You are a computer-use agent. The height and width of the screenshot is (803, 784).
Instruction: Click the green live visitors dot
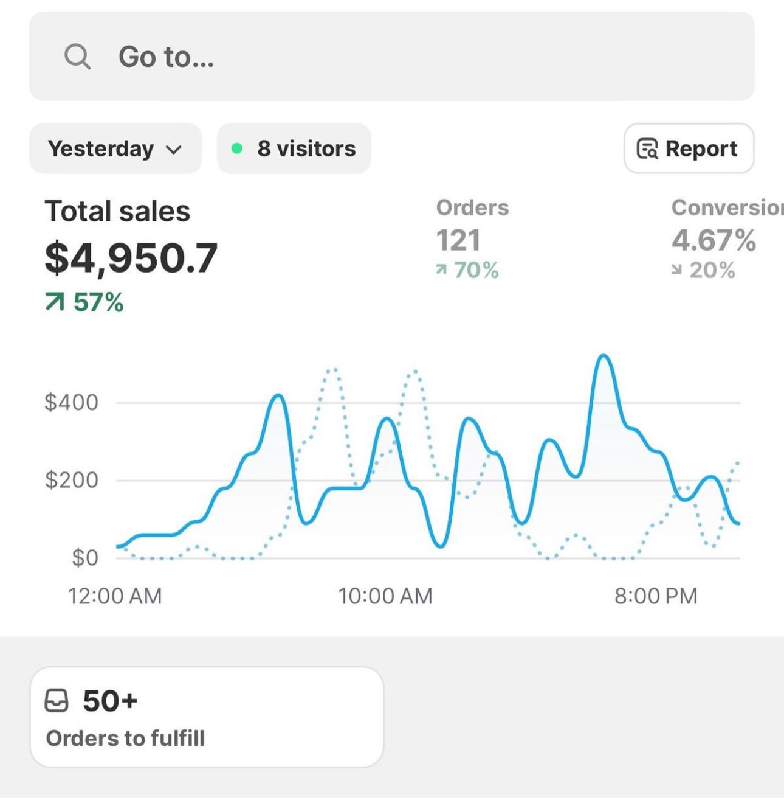coord(237,149)
